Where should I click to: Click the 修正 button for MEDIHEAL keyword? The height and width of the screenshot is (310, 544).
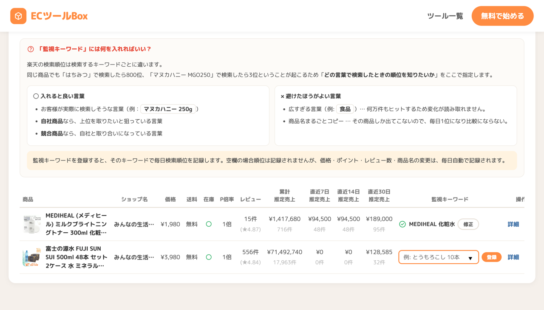468,224
